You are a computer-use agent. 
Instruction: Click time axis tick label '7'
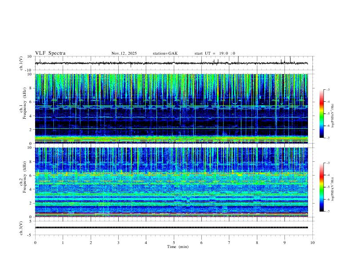coord(229,243)
